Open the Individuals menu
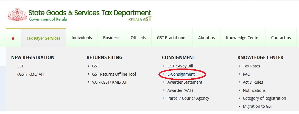The width and height of the screenshot is (299, 114). 82,38
